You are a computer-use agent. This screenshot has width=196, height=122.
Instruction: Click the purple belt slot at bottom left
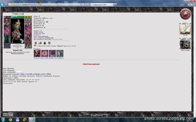(x=7, y=46)
